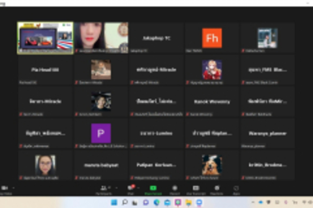Show hidden system tray icons
The height and width of the screenshot is (208, 313).
[x=252, y=202]
